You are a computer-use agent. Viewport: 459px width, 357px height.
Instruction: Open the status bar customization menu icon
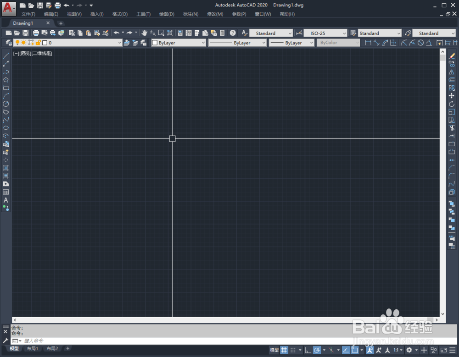(x=453, y=350)
